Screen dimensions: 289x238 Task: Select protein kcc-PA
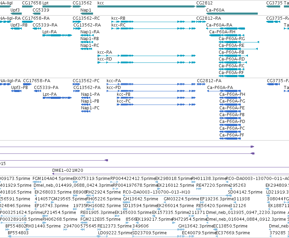[x=114, y=81]
